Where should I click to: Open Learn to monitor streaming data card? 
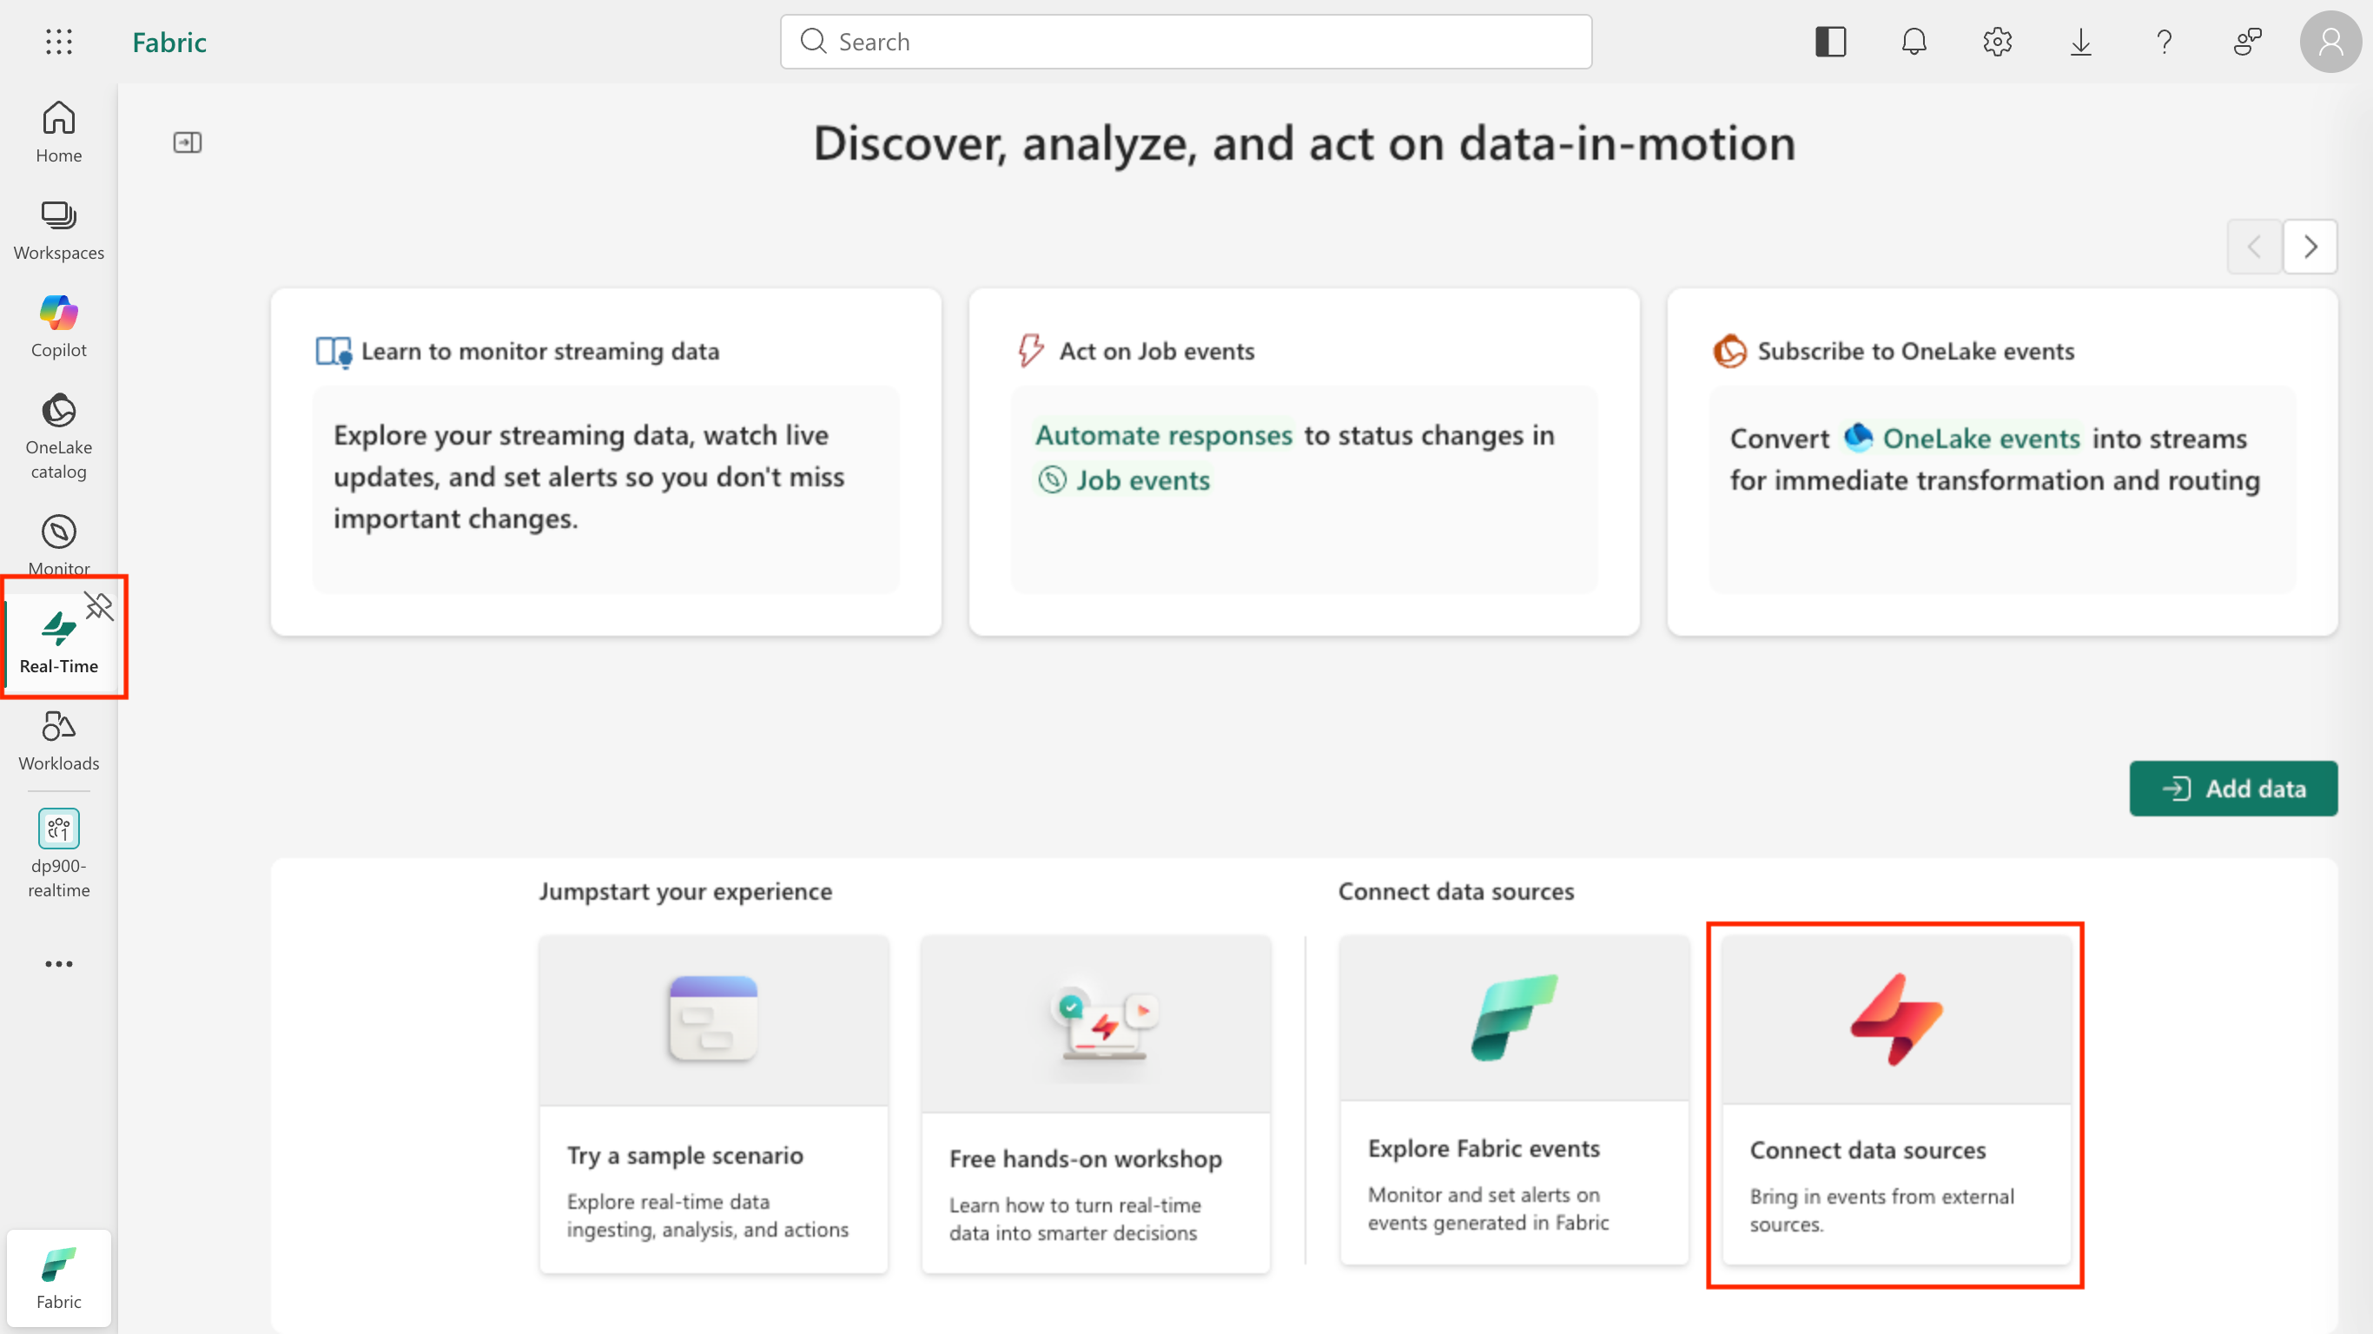(606, 463)
